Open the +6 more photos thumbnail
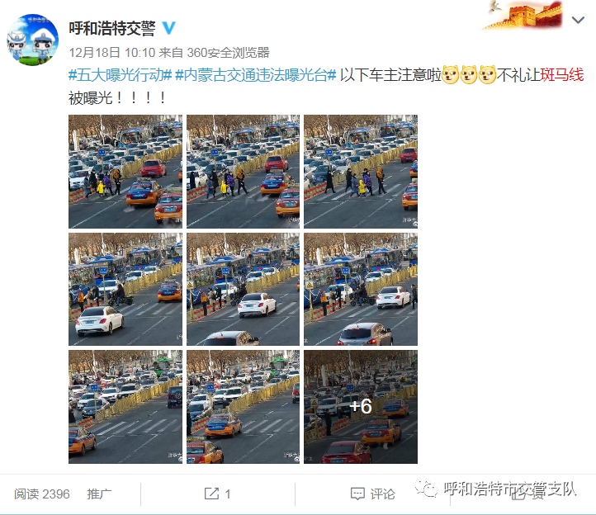Image resolution: width=596 pixels, height=515 pixels. click(x=361, y=407)
